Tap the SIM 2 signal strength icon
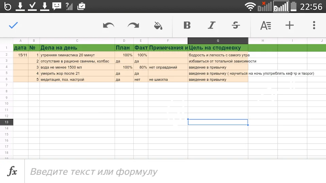The image size is (326, 183). point(281,6)
